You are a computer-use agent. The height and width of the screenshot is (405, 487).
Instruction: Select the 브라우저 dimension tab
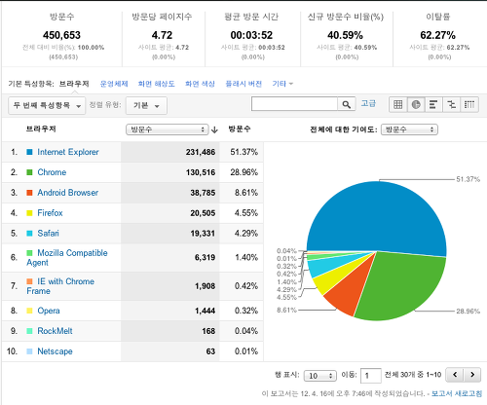point(74,84)
